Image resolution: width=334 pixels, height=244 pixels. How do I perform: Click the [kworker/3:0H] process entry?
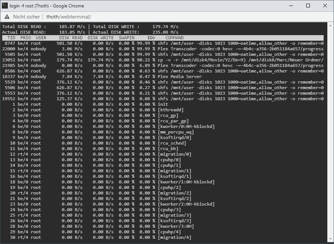tap(176, 226)
